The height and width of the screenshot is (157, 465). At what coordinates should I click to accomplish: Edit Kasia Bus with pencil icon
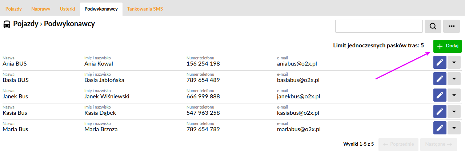click(x=440, y=111)
